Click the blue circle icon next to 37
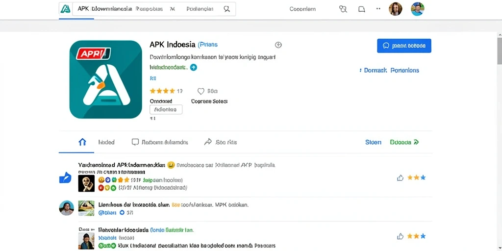Screen dimensions: 502x251 tap(122, 212)
